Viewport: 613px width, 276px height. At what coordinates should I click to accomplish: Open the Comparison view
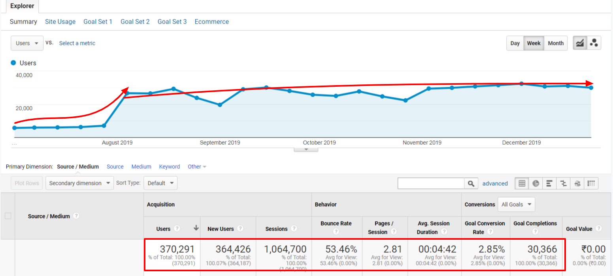[x=563, y=183]
